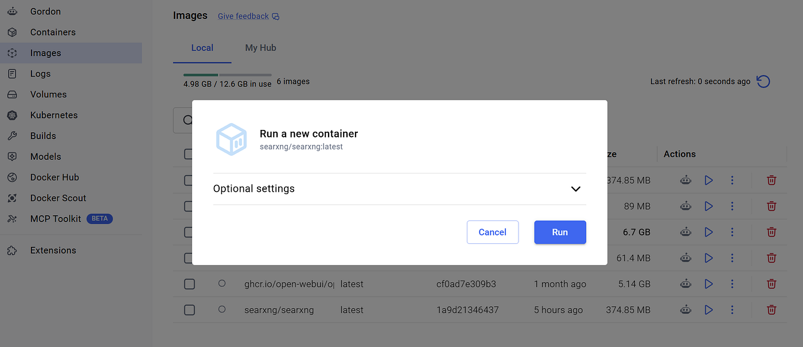Screen dimensions: 803x347
Task: Run the searxng/searxng image with play icon
Action: coord(708,310)
